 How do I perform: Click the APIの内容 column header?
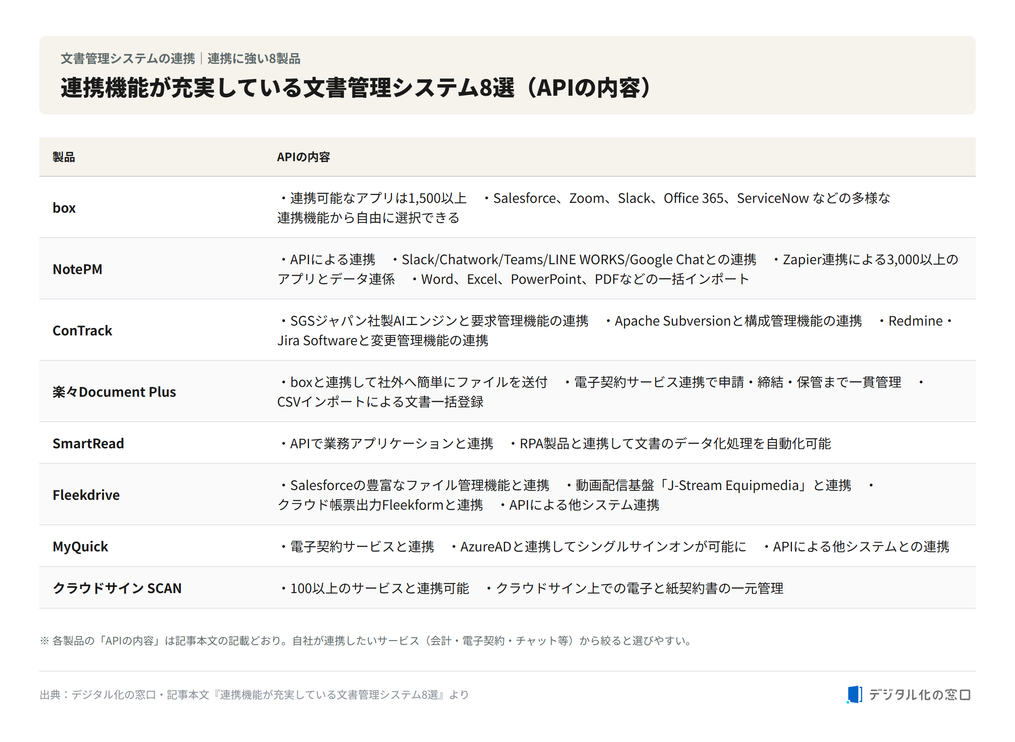pos(303,157)
